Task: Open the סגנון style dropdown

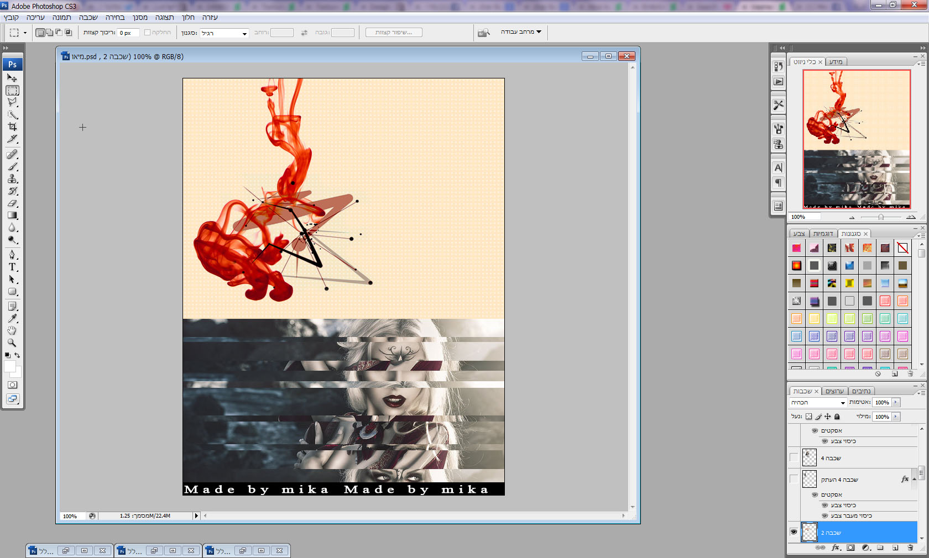Action: point(225,33)
